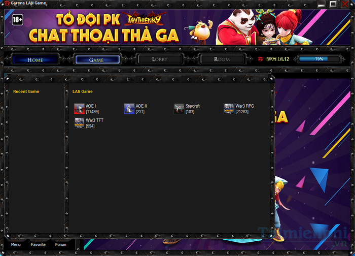Image resolution: width=355 pixels, height=256 pixels.
Task: Click the Garena icon beside Room LVL:12
Action: [260, 59]
